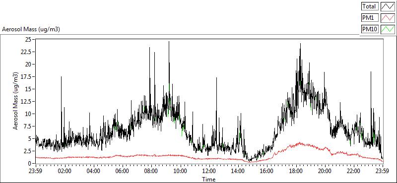
Task: Click the 20:00 time axis label
Action: point(325,171)
